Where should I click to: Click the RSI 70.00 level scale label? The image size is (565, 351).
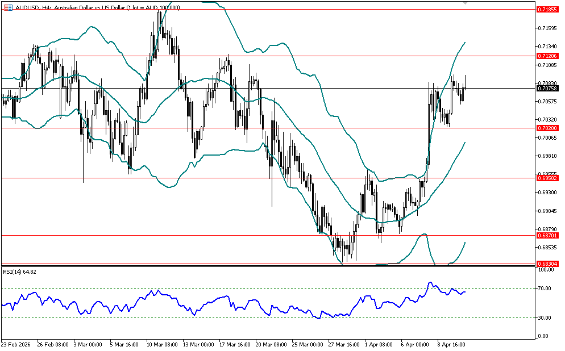point(545,289)
